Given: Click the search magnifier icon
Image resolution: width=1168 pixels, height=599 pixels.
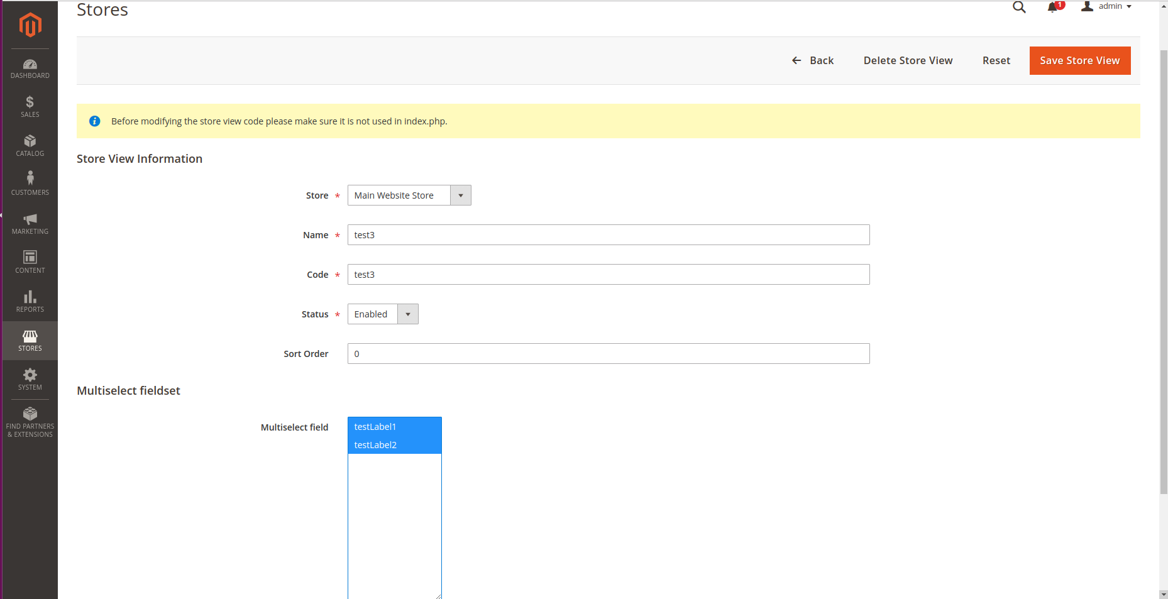Looking at the screenshot, I should (x=1019, y=7).
